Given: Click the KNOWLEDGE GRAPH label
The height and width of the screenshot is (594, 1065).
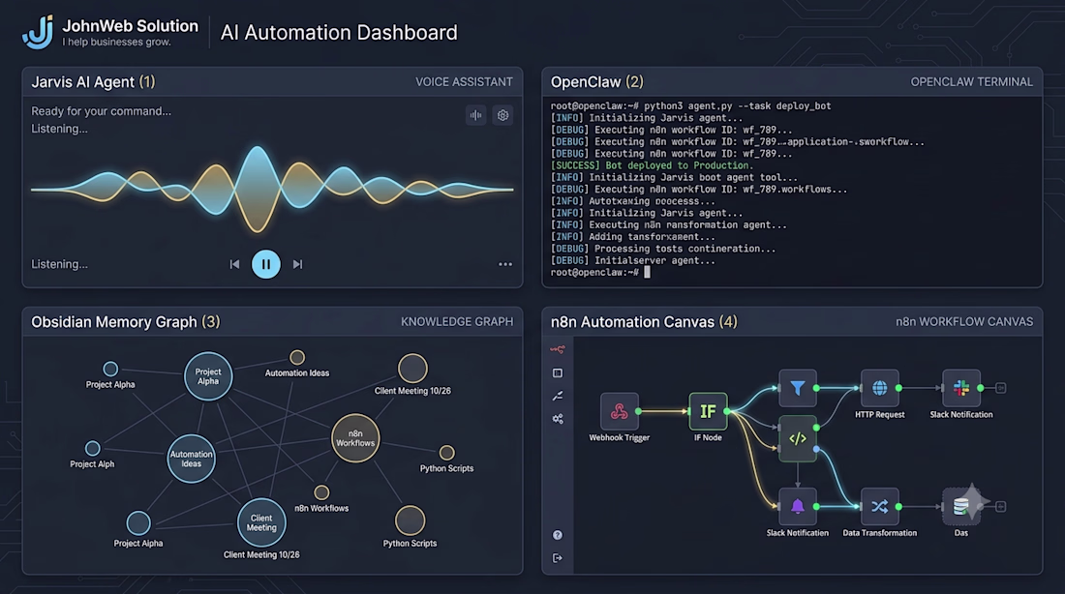Looking at the screenshot, I should click(457, 322).
